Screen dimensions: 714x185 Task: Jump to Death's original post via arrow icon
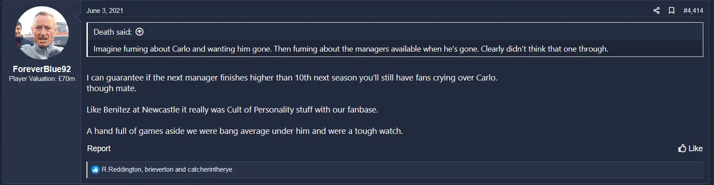tap(140, 32)
